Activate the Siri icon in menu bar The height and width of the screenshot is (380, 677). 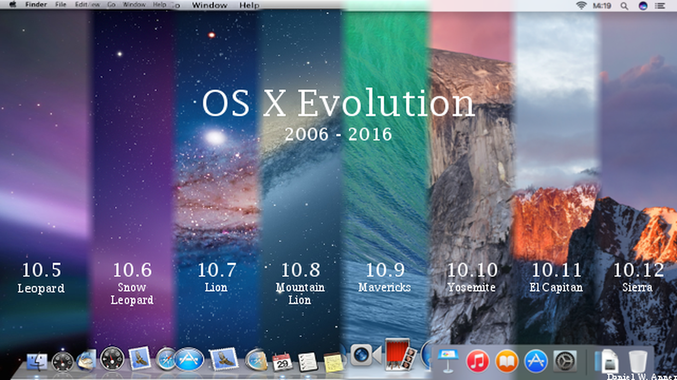coord(643,5)
